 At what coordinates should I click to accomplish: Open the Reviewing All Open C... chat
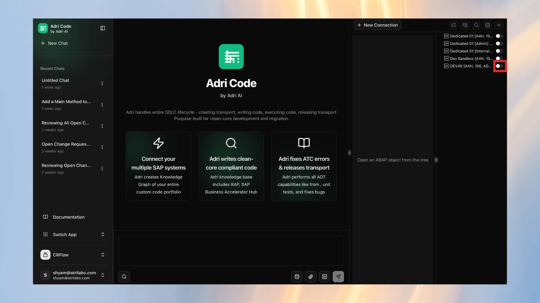coord(66,126)
